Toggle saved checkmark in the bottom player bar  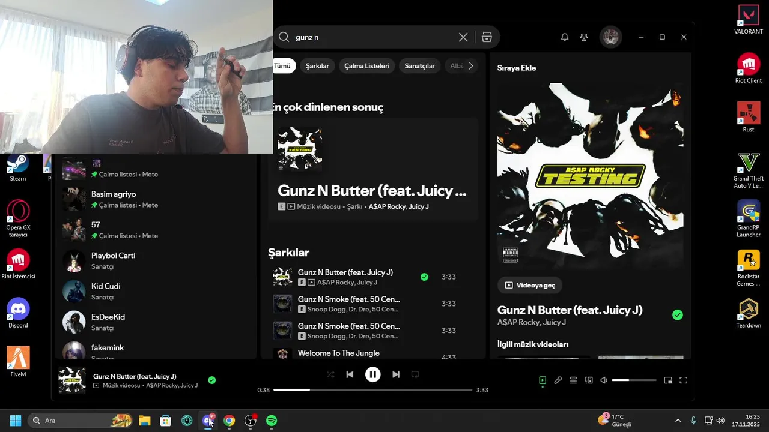(x=211, y=380)
